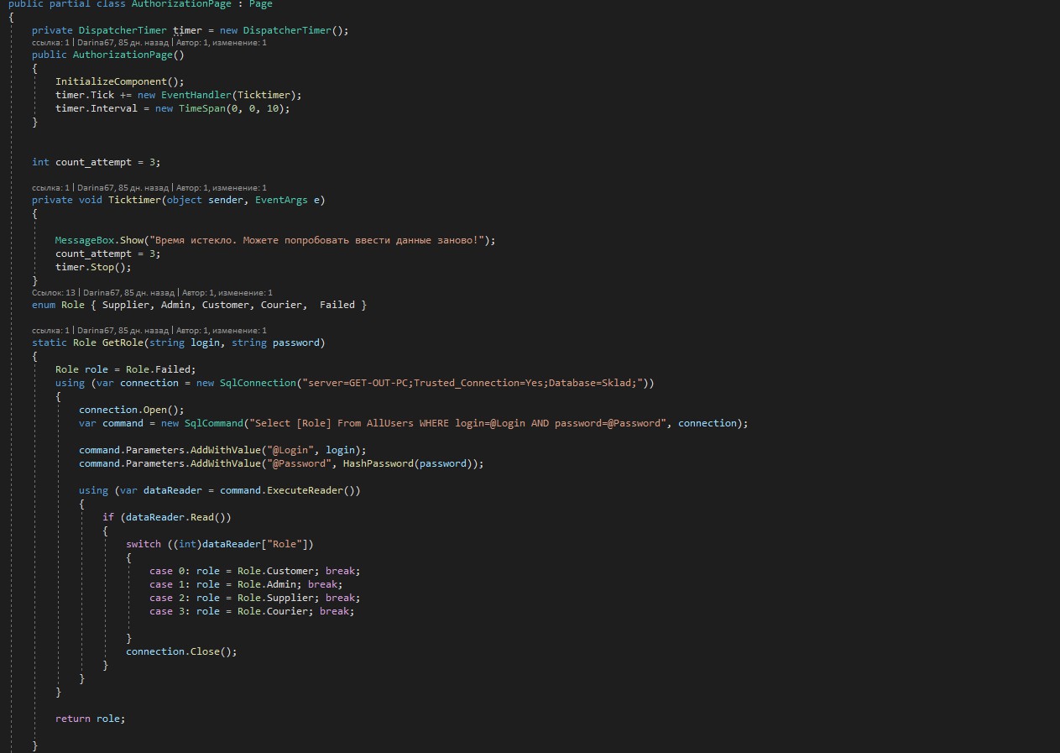Click the 'server=GET-OUT-PC' connection string
1060x753 pixels.
coord(473,383)
